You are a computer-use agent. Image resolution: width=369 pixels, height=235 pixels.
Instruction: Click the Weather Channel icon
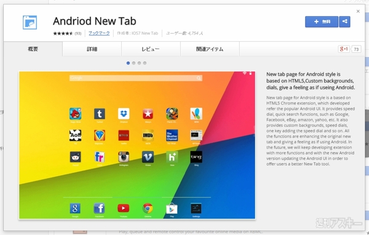(172, 135)
